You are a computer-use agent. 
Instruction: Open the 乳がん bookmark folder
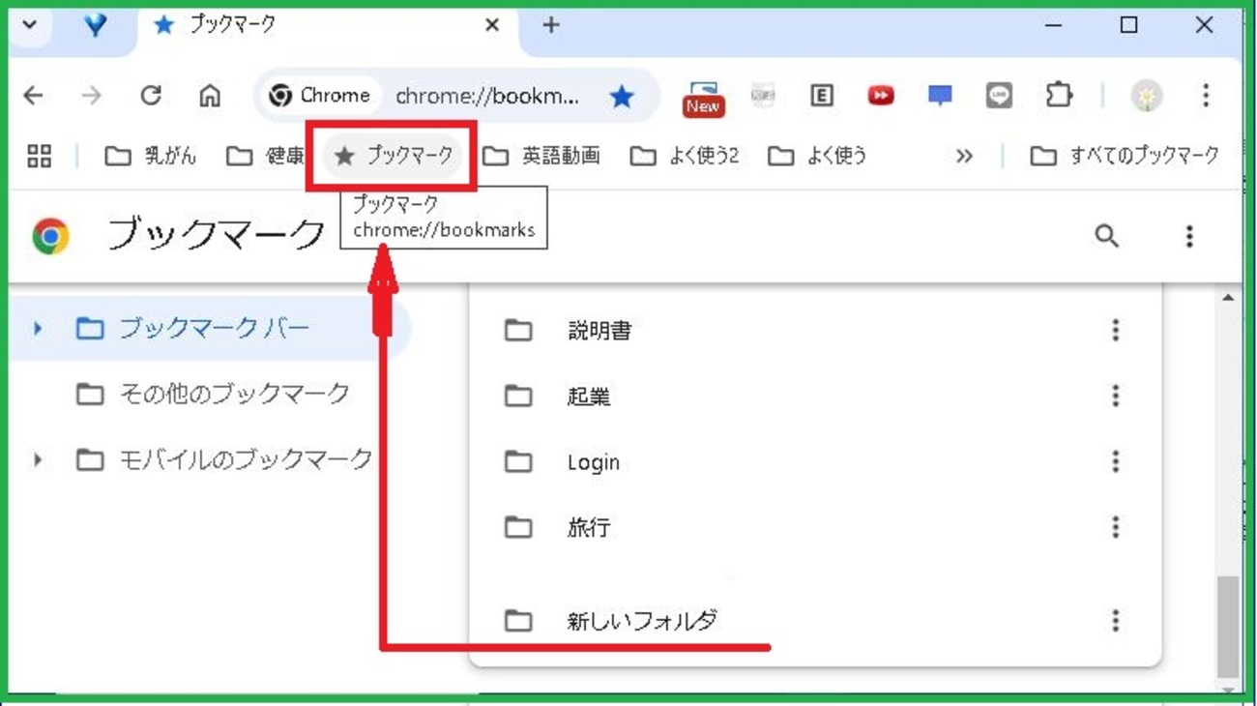(151, 156)
